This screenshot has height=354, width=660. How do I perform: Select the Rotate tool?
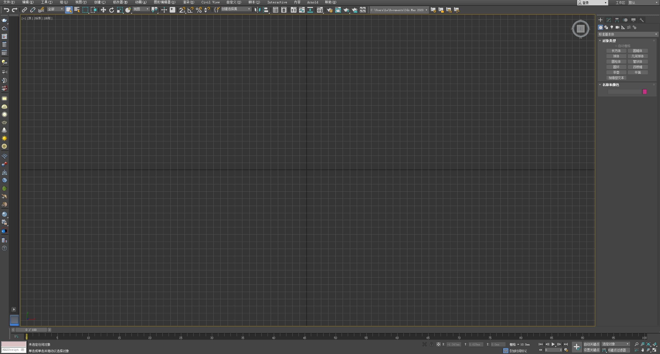click(111, 10)
